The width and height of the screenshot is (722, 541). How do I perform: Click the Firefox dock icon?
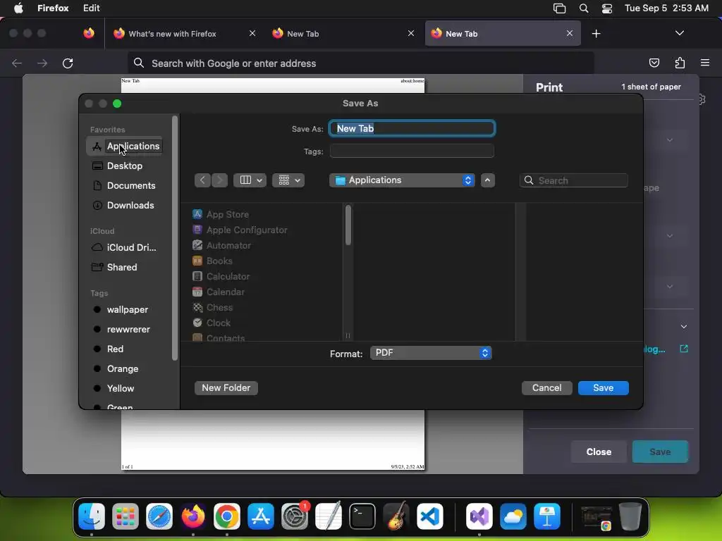click(x=193, y=516)
